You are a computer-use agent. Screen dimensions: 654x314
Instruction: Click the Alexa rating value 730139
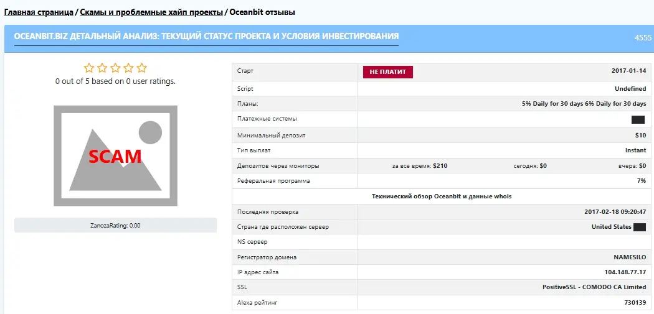point(635,303)
